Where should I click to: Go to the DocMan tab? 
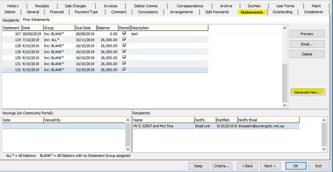[x=254, y=6]
